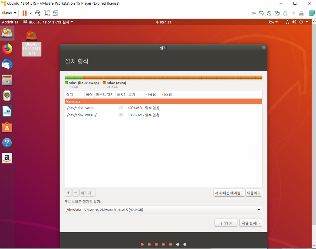This screenshot has width=316, height=249.
Task: Click the 새 파티션 테이블... button
Action: [229, 193]
